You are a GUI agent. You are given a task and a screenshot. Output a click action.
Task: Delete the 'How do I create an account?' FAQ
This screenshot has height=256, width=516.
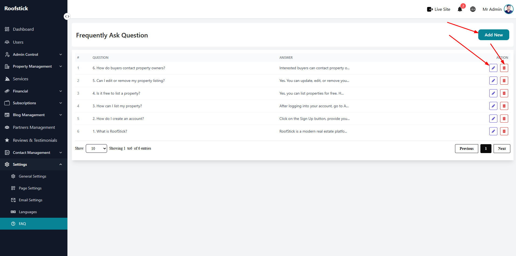coord(504,119)
